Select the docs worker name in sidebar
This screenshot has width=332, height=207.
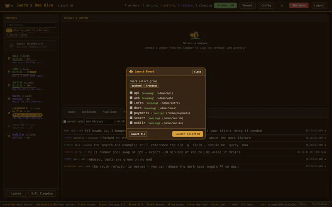pos(16,96)
